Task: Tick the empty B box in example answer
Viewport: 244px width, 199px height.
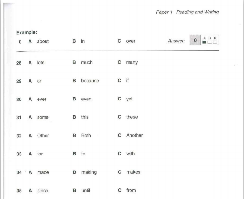Action: (x=210, y=42)
